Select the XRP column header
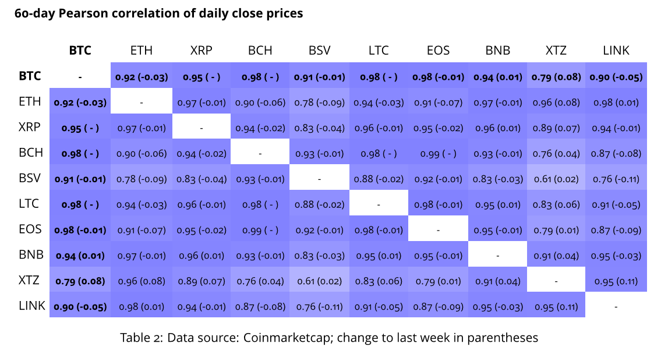 pyautogui.click(x=201, y=51)
